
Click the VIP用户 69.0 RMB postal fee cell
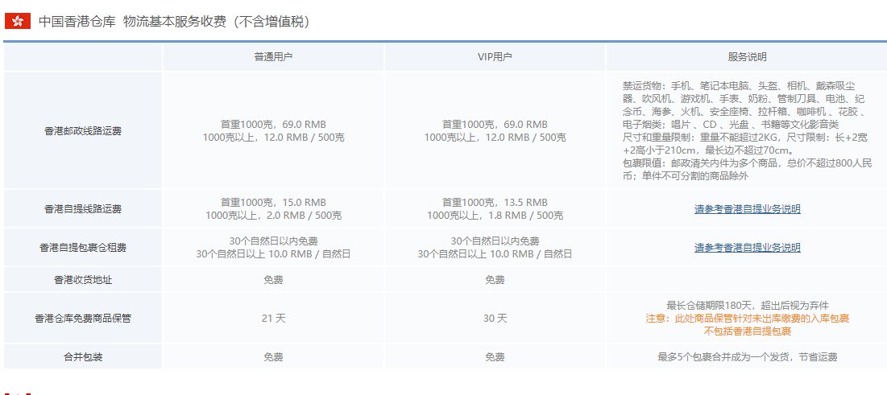click(495, 130)
